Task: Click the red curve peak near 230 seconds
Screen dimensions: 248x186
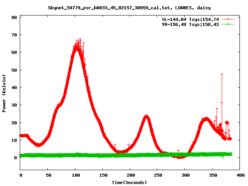Action: (146, 117)
